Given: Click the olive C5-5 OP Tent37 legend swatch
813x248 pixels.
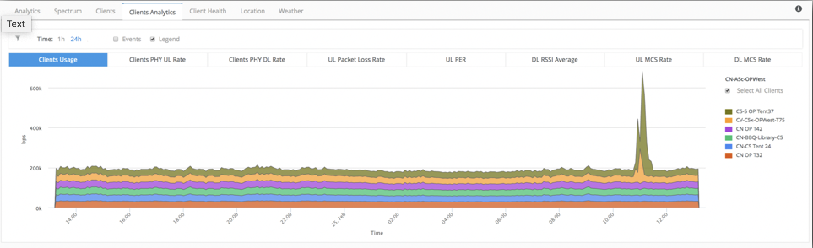Looking at the screenshot, I should pos(729,112).
